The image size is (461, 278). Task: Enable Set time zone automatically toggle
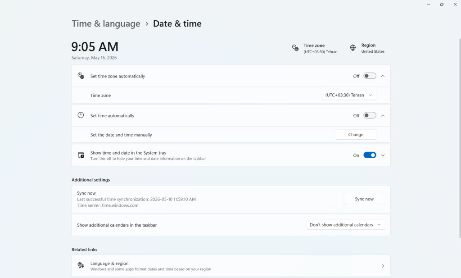pyautogui.click(x=370, y=76)
